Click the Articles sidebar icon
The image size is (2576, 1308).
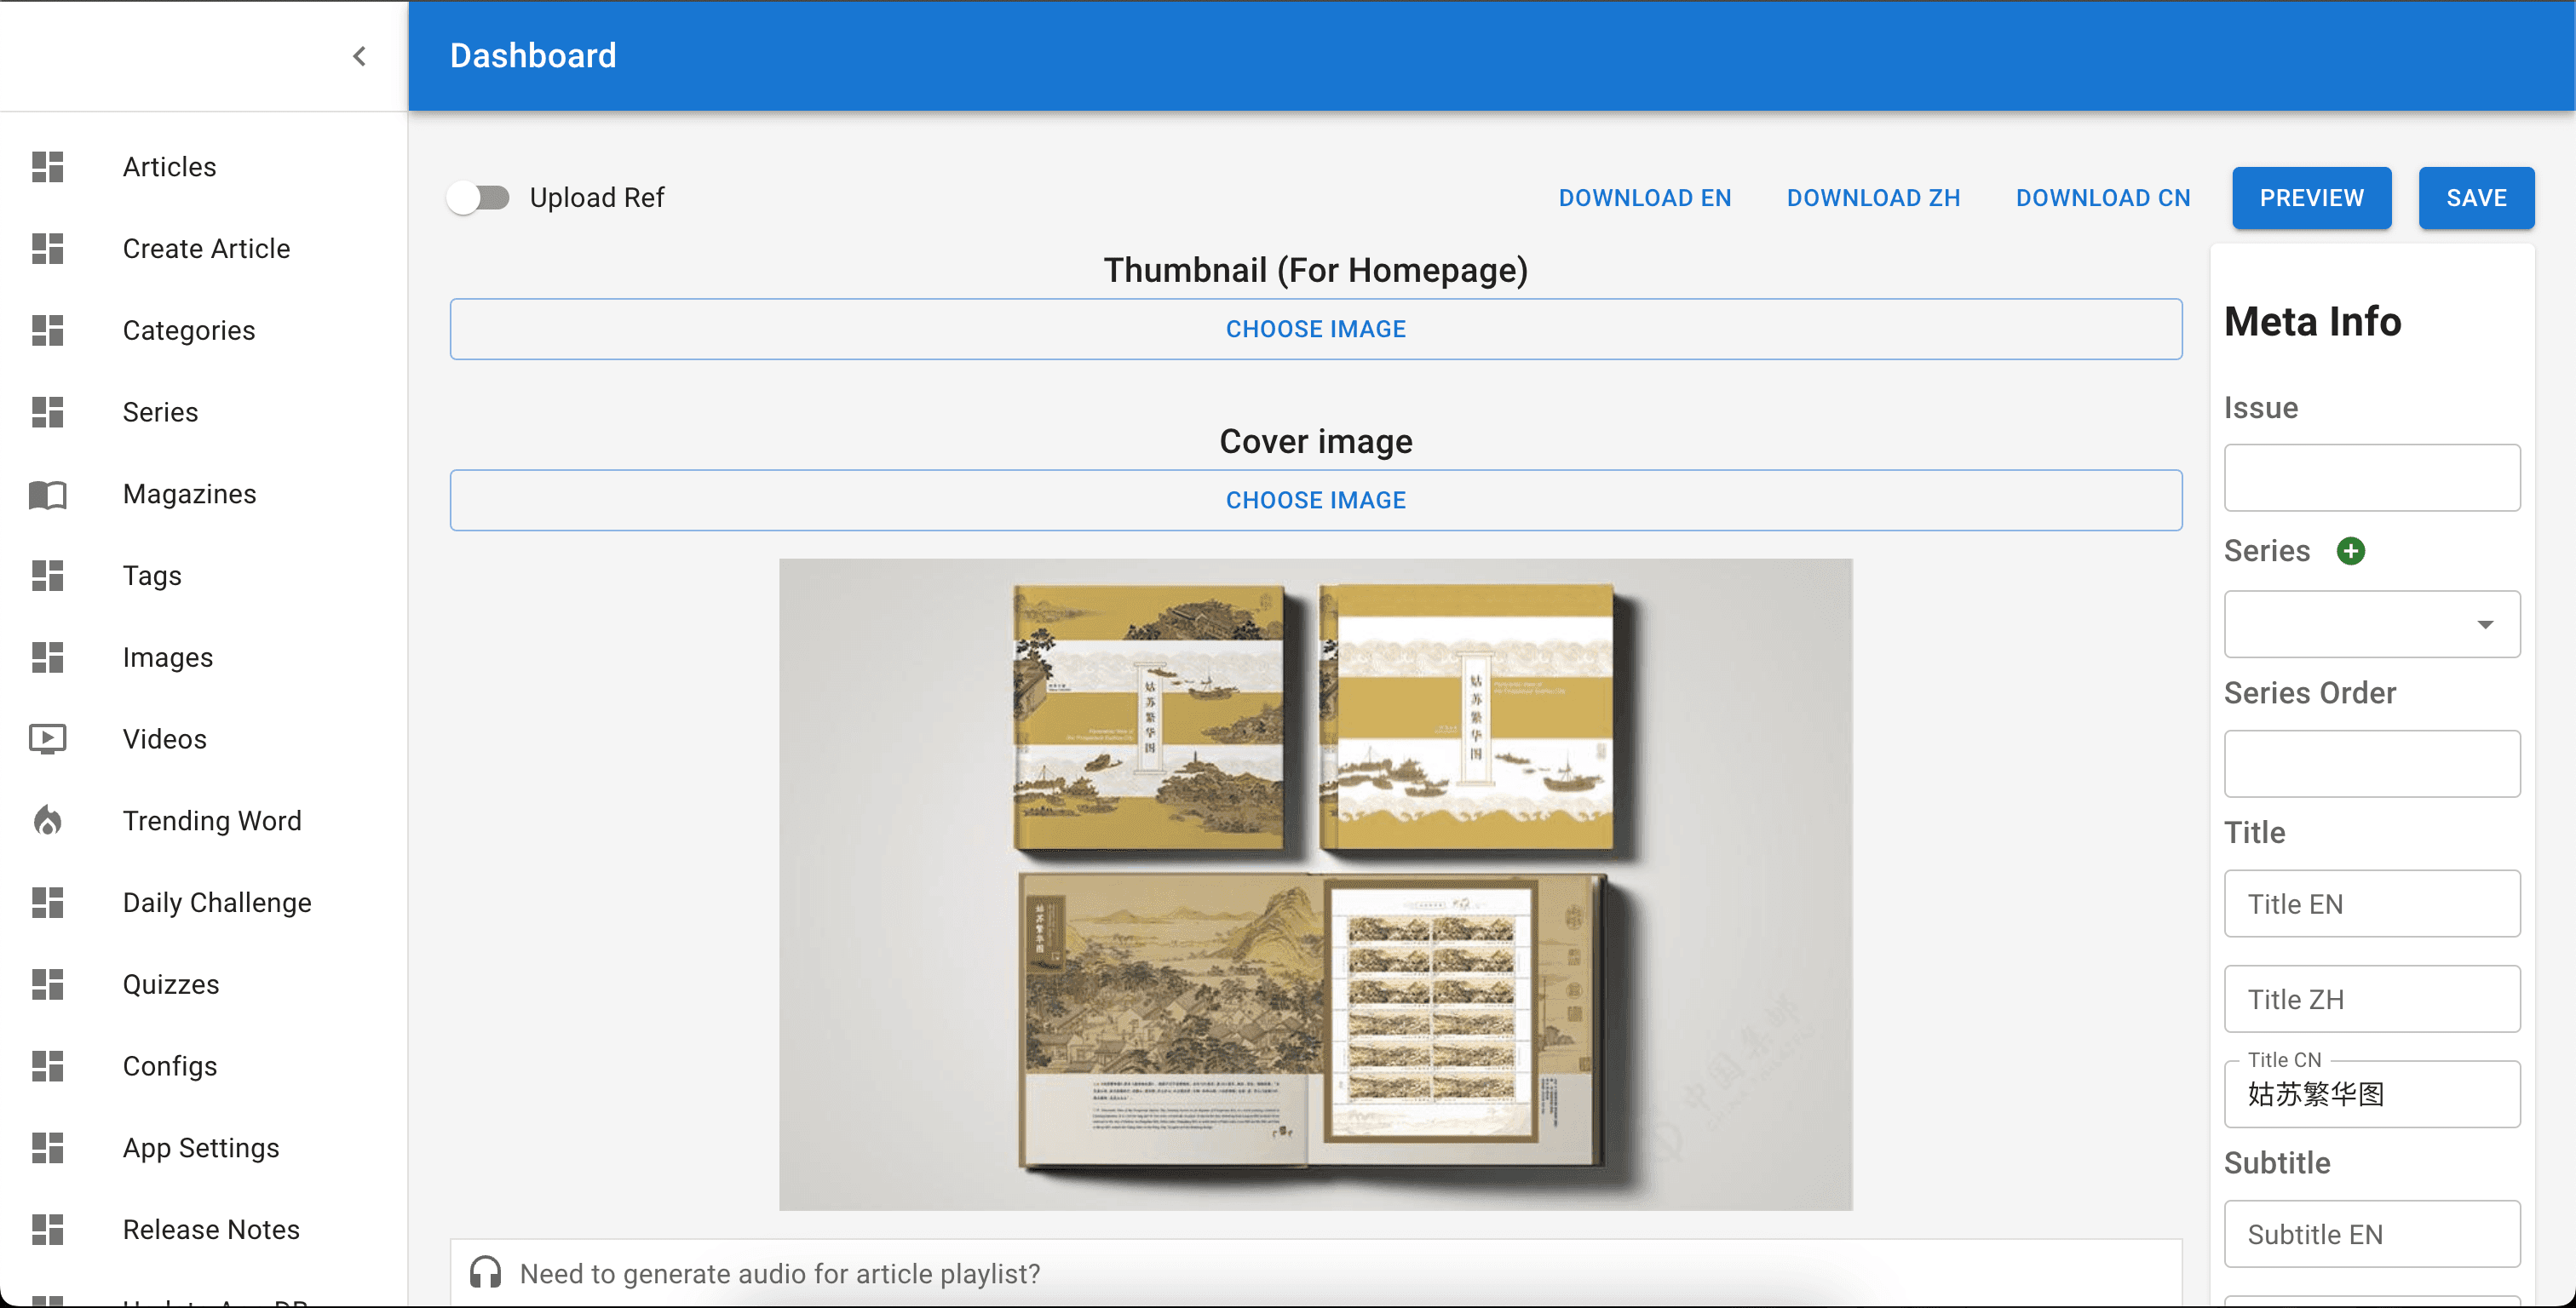click(x=47, y=167)
